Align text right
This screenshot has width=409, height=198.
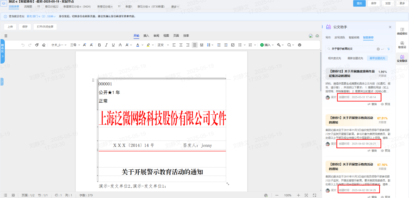[x=188, y=45]
